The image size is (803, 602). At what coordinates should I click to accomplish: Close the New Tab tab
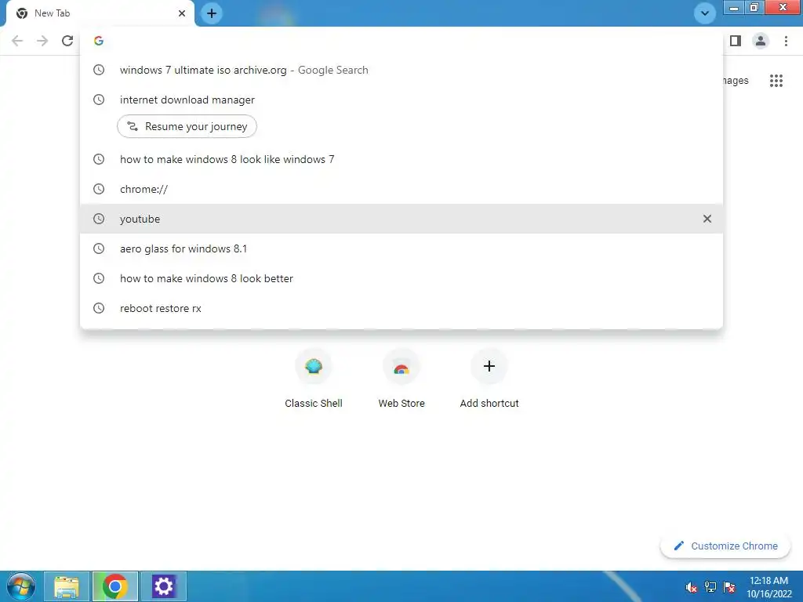pos(182,13)
